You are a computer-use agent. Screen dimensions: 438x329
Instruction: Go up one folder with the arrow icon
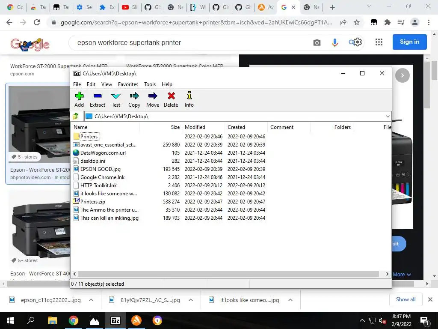click(x=76, y=116)
